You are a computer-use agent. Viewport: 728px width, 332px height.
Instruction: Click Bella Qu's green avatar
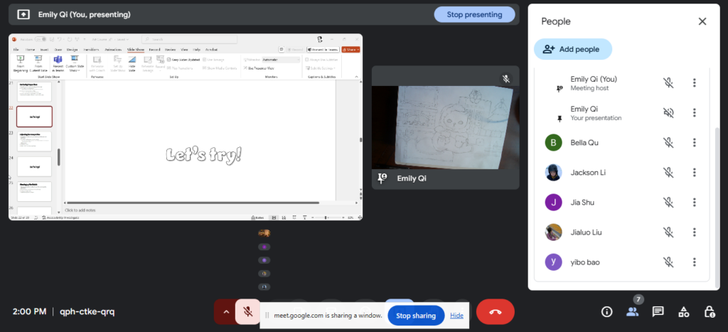[x=553, y=143]
